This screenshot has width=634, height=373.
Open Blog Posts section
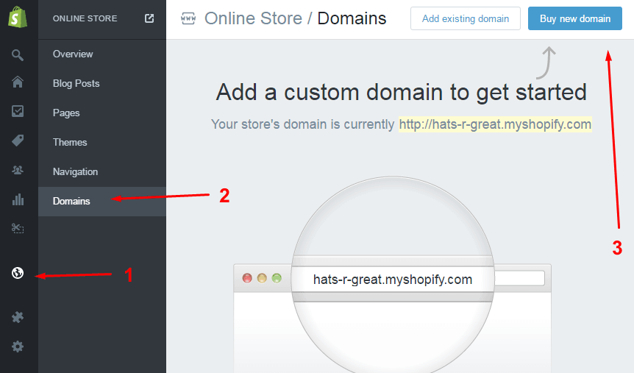pos(76,83)
